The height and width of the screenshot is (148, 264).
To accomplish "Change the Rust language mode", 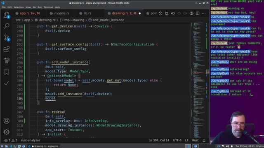I will coord(195,140).
